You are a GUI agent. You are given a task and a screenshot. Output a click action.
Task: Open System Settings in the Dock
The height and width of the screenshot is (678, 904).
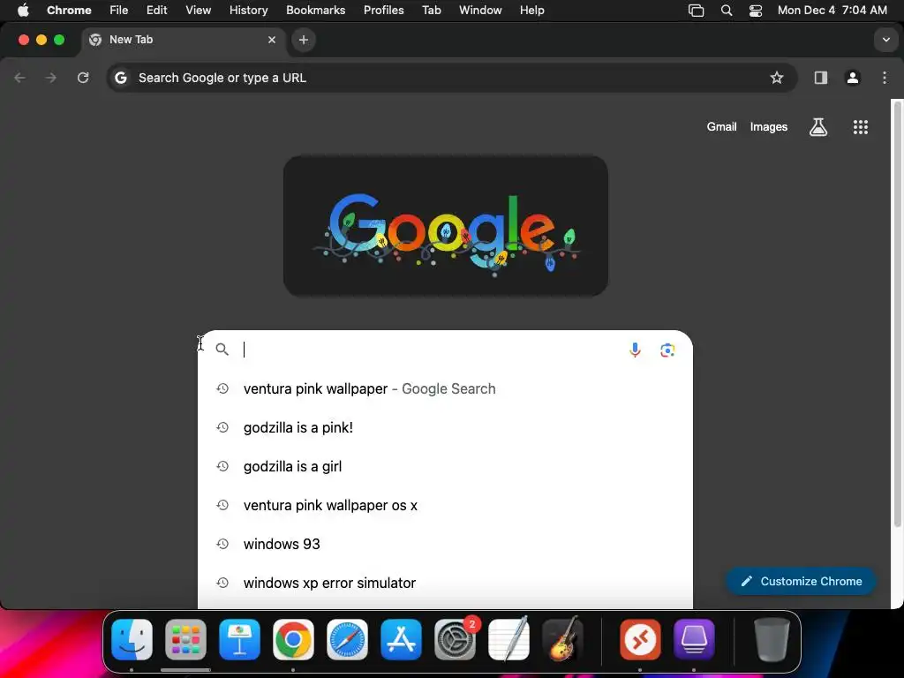(x=455, y=640)
